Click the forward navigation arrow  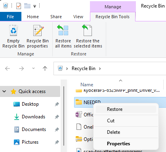click(x=21, y=68)
